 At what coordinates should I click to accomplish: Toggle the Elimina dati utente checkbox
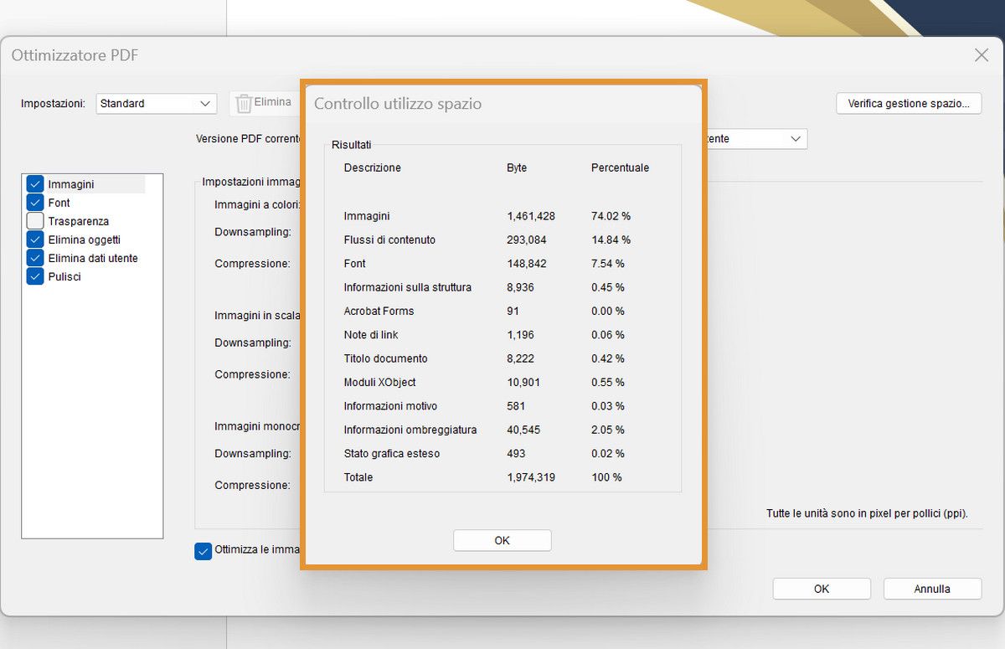tap(34, 258)
